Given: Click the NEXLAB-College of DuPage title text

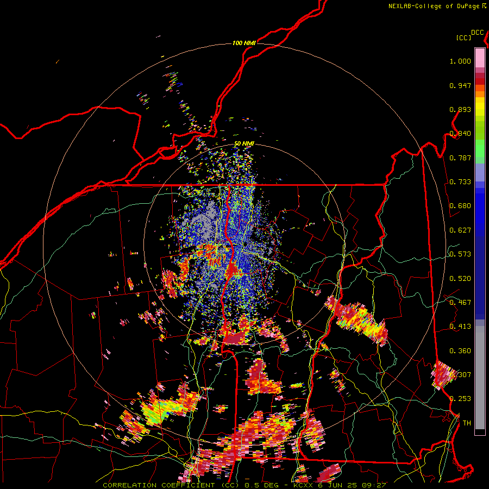Looking at the screenshot, I should [x=434, y=6].
